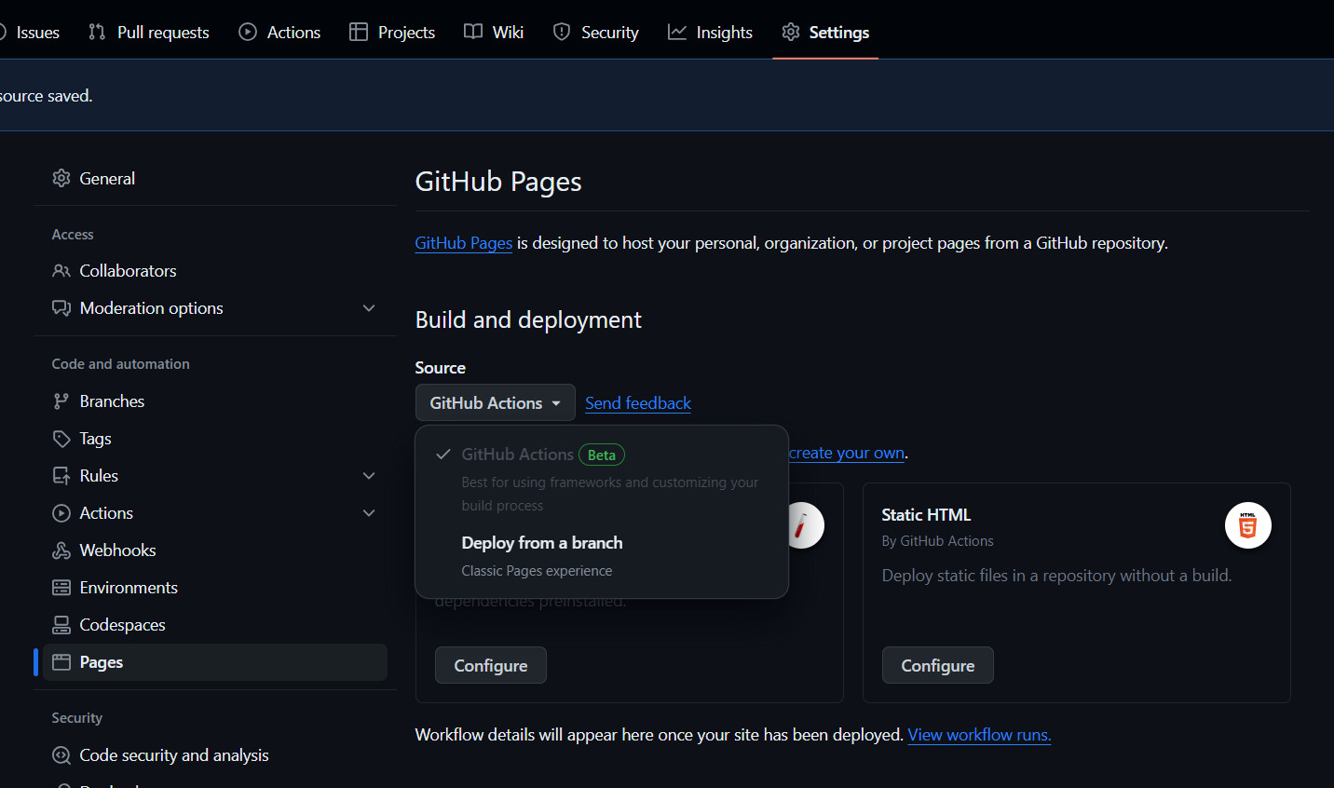Click the Insights graph icon
Image resolution: width=1334 pixels, height=788 pixels.
click(677, 32)
